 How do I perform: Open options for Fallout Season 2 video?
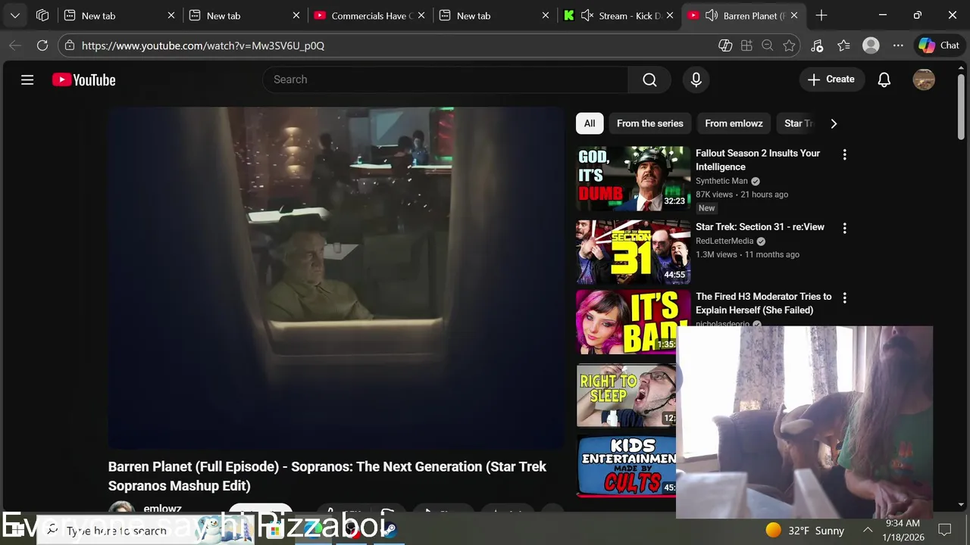(844, 154)
